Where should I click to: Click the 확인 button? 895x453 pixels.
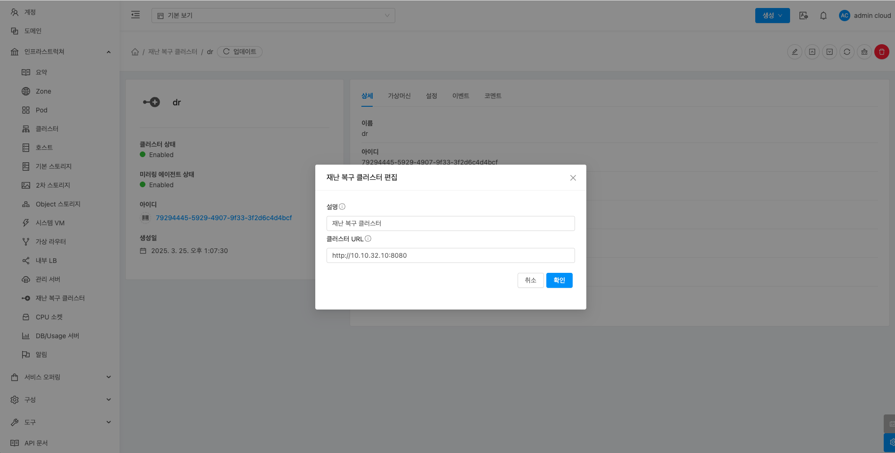[559, 280]
